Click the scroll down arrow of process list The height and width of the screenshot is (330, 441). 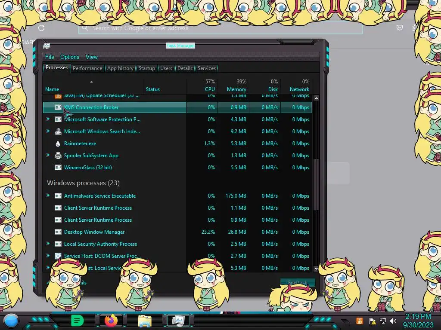coord(316,269)
